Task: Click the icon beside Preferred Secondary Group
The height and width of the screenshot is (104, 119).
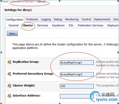Action: click(x=9, y=74)
